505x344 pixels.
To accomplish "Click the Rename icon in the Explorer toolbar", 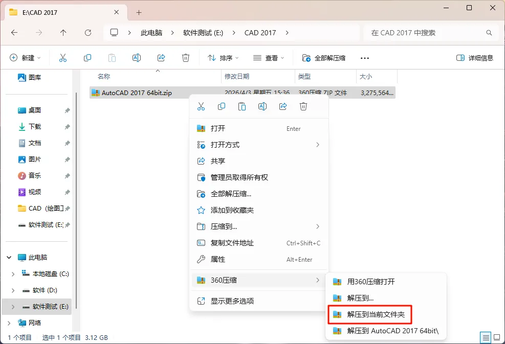I will point(137,58).
